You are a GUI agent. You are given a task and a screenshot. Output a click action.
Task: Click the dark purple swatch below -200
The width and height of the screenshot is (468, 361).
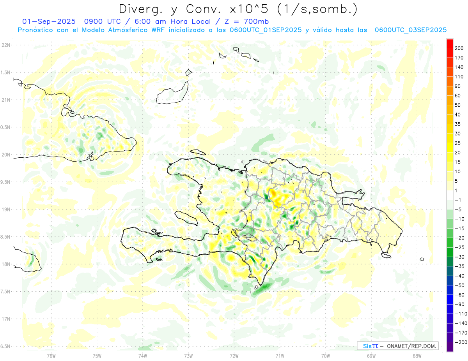click(450, 347)
